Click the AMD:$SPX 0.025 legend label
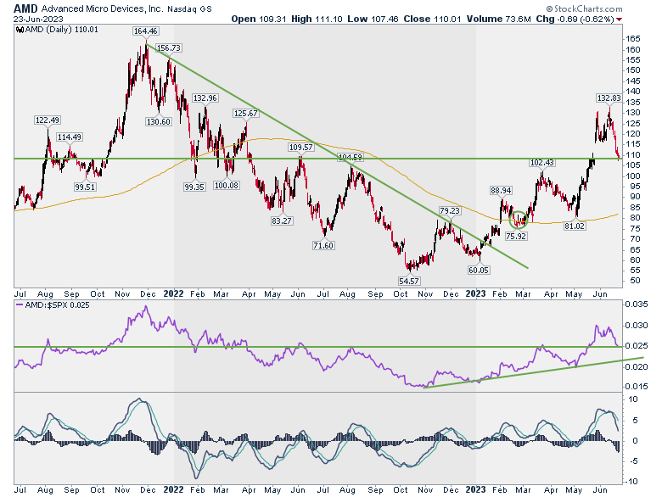Screen dimensions: 662x497 click(53, 305)
